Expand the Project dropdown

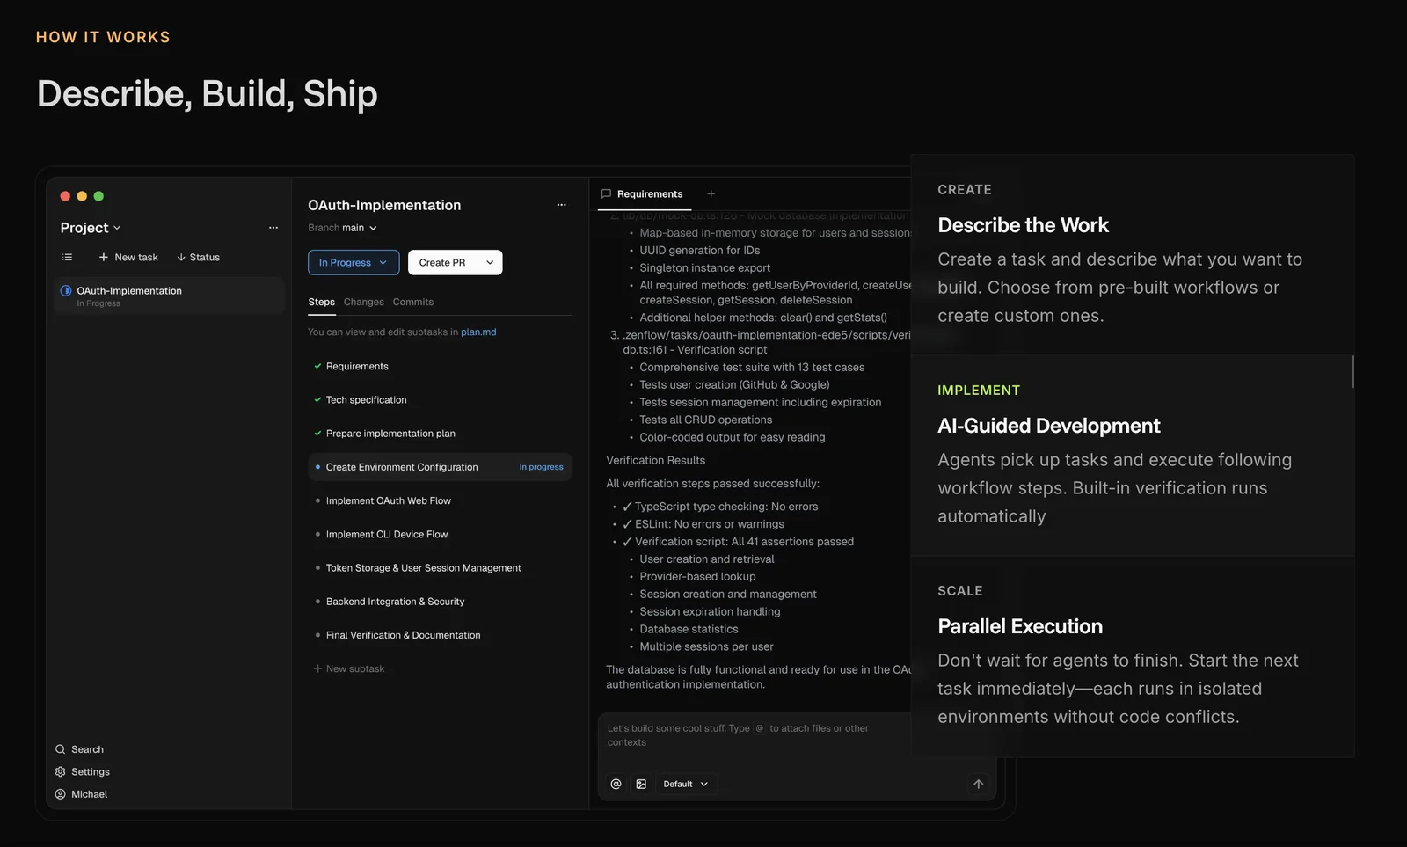[x=91, y=228]
